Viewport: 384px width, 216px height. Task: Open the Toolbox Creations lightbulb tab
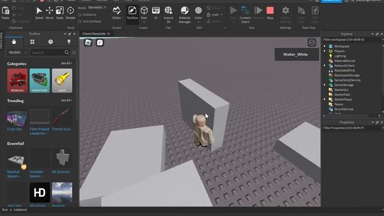pos(69,42)
